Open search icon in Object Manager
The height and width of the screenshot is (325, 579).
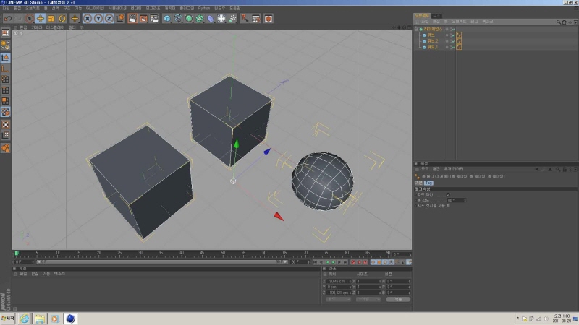[559, 22]
